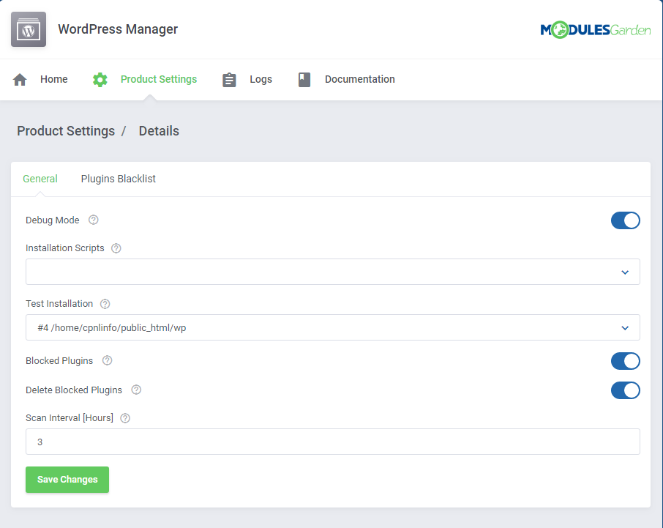Screen dimensions: 663x528
Task: Click the Product Settings gear icon
Action: pyautogui.click(x=100, y=80)
